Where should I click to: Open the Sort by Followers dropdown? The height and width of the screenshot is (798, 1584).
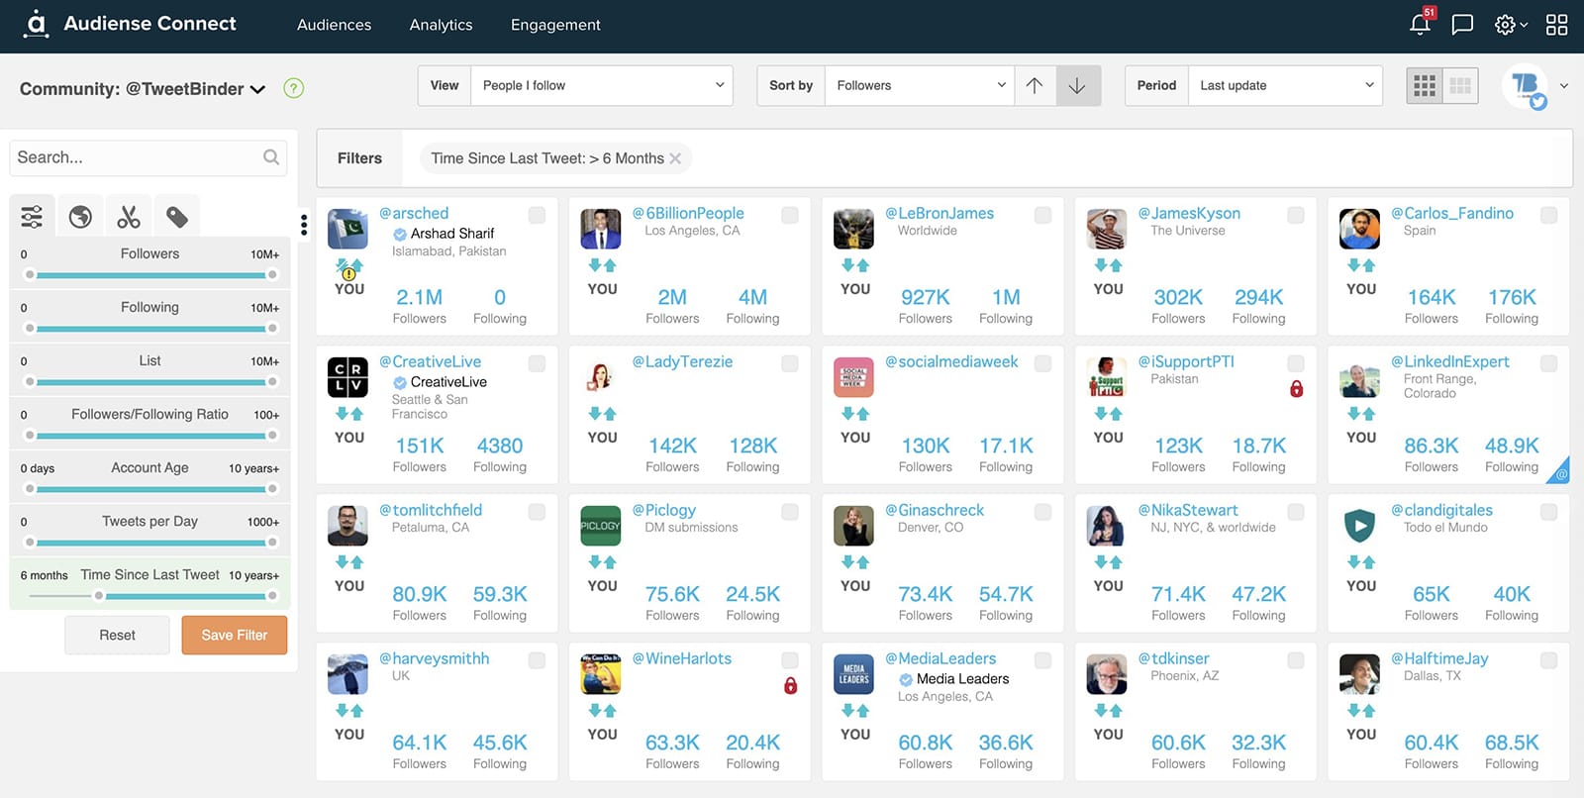tap(920, 85)
